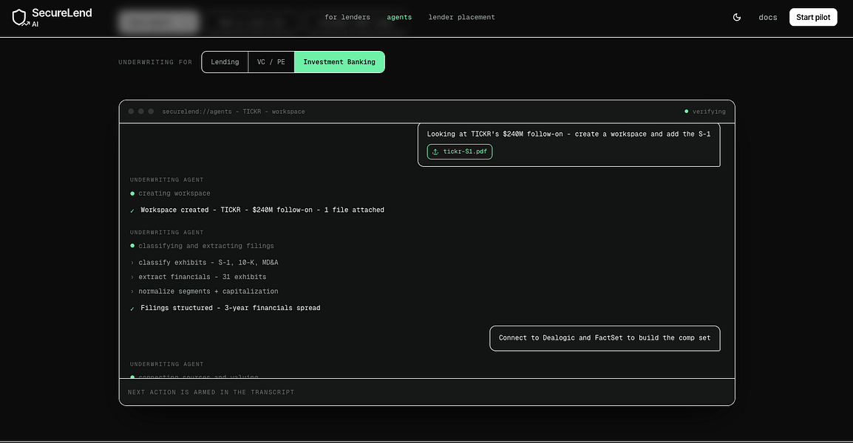
Task: Select the Investment Banking tab
Action: (x=339, y=62)
